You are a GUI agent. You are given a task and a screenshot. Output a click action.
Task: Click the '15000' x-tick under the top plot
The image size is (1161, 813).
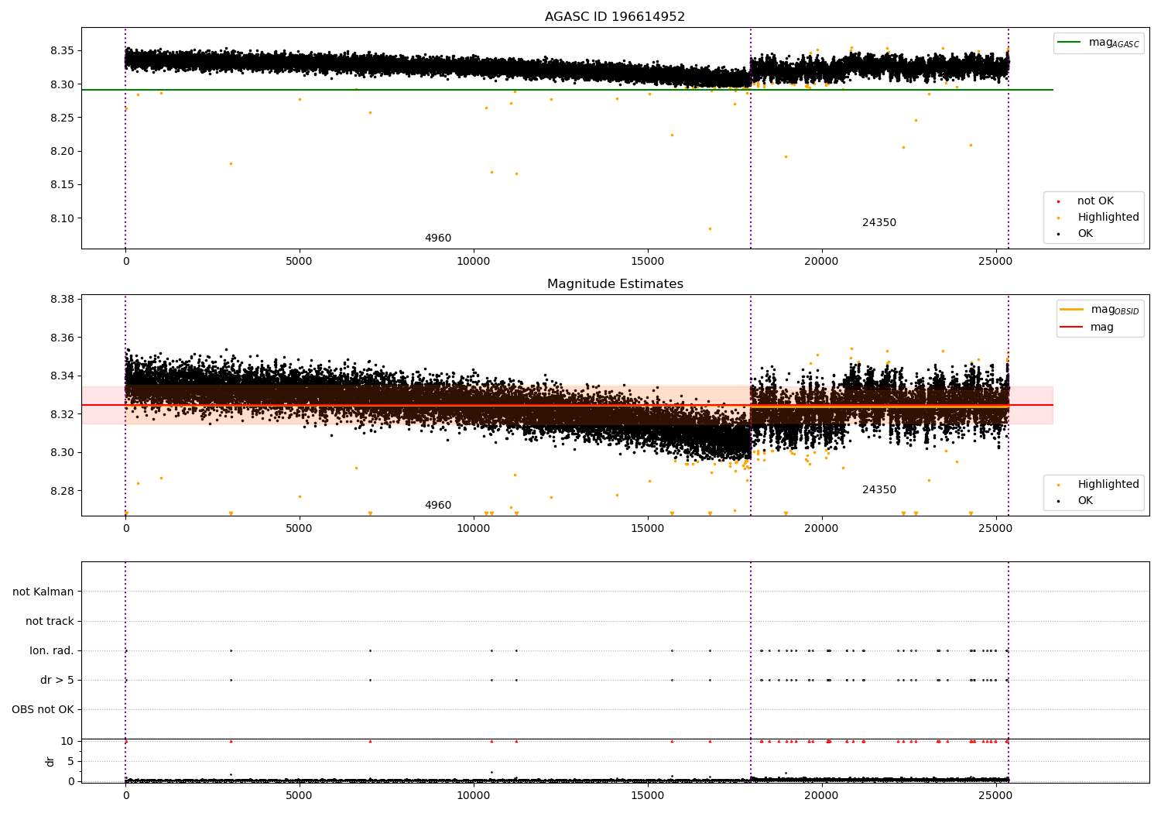tap(647, 262)
